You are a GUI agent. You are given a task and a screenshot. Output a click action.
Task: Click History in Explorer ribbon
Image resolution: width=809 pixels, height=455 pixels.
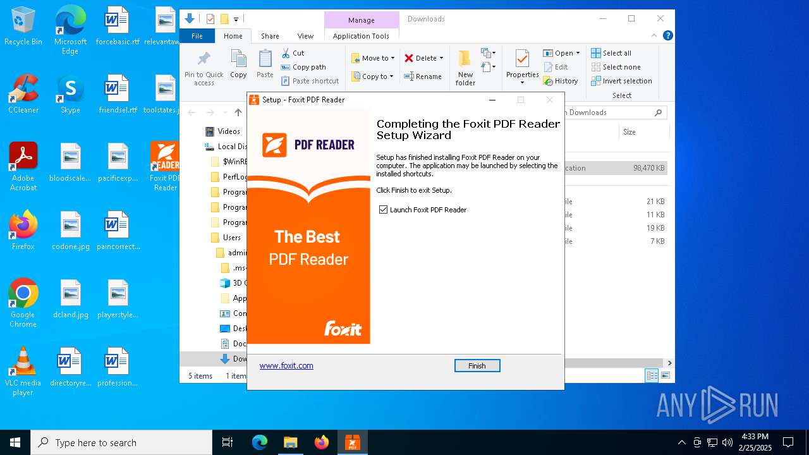[x=561, y=81]
